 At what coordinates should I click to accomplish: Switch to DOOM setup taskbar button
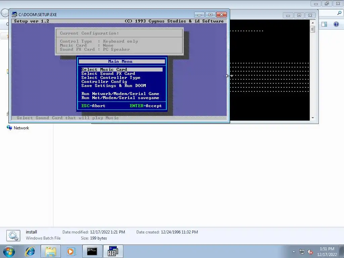click(x=113, y=251)
